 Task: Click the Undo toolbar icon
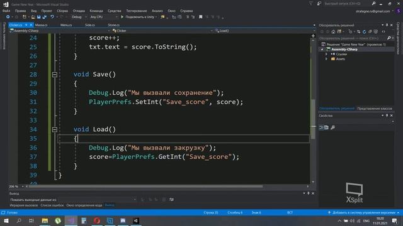coord(52,17)
